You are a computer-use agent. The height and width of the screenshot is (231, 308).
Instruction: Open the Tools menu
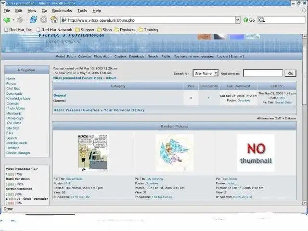(82, 11)
